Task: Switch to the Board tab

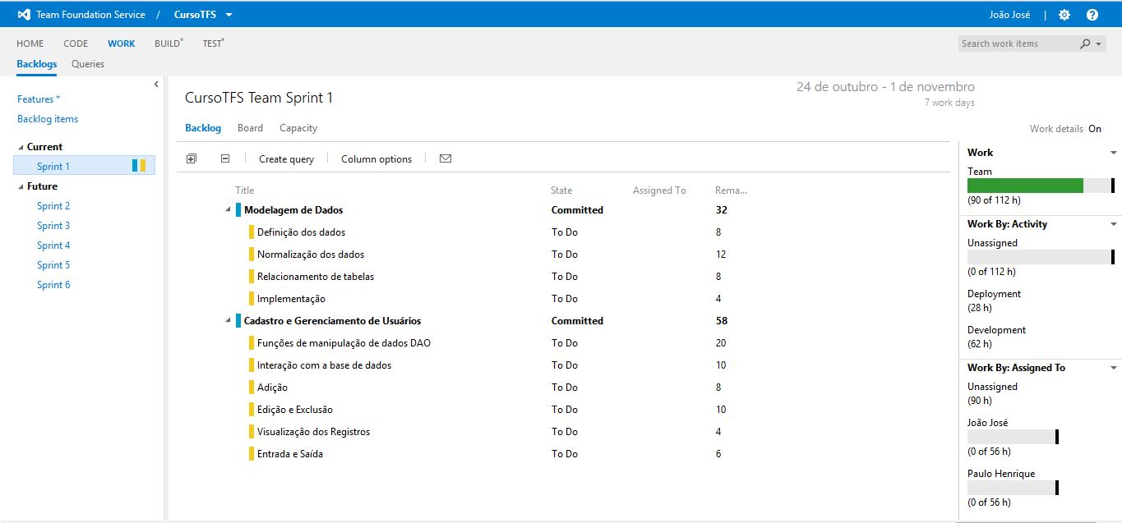Action: [250, 128]
